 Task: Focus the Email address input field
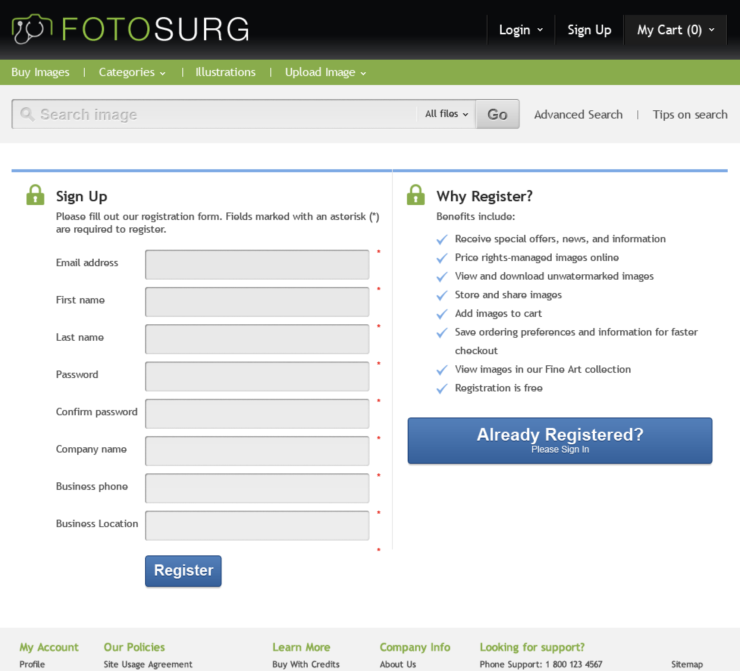[x=257, y=265]
